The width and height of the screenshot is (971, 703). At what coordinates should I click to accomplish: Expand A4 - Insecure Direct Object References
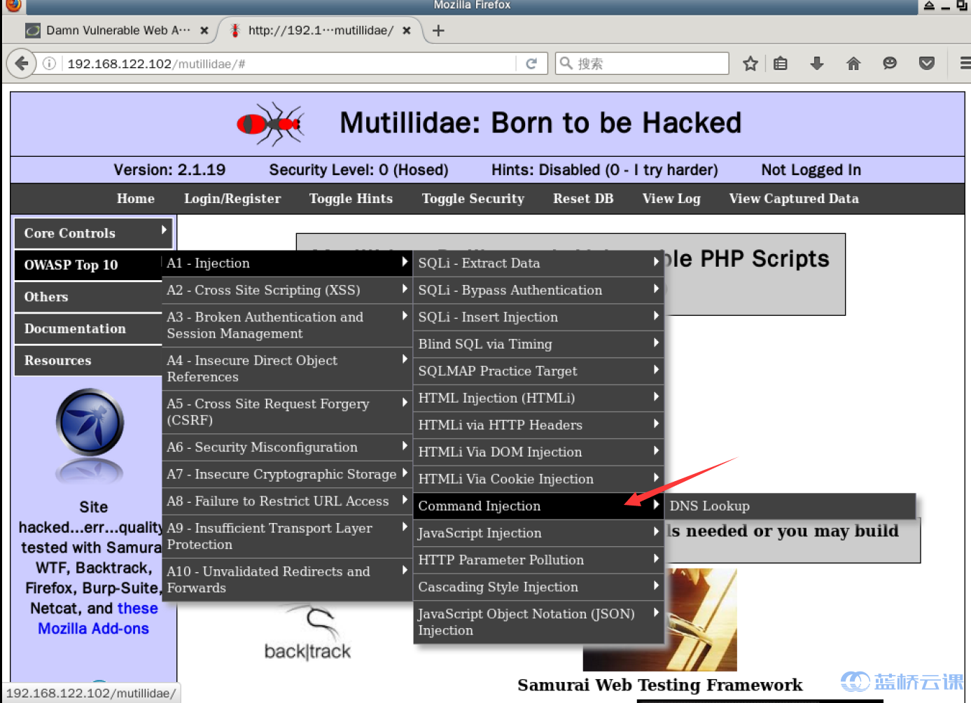click(287, 369)
